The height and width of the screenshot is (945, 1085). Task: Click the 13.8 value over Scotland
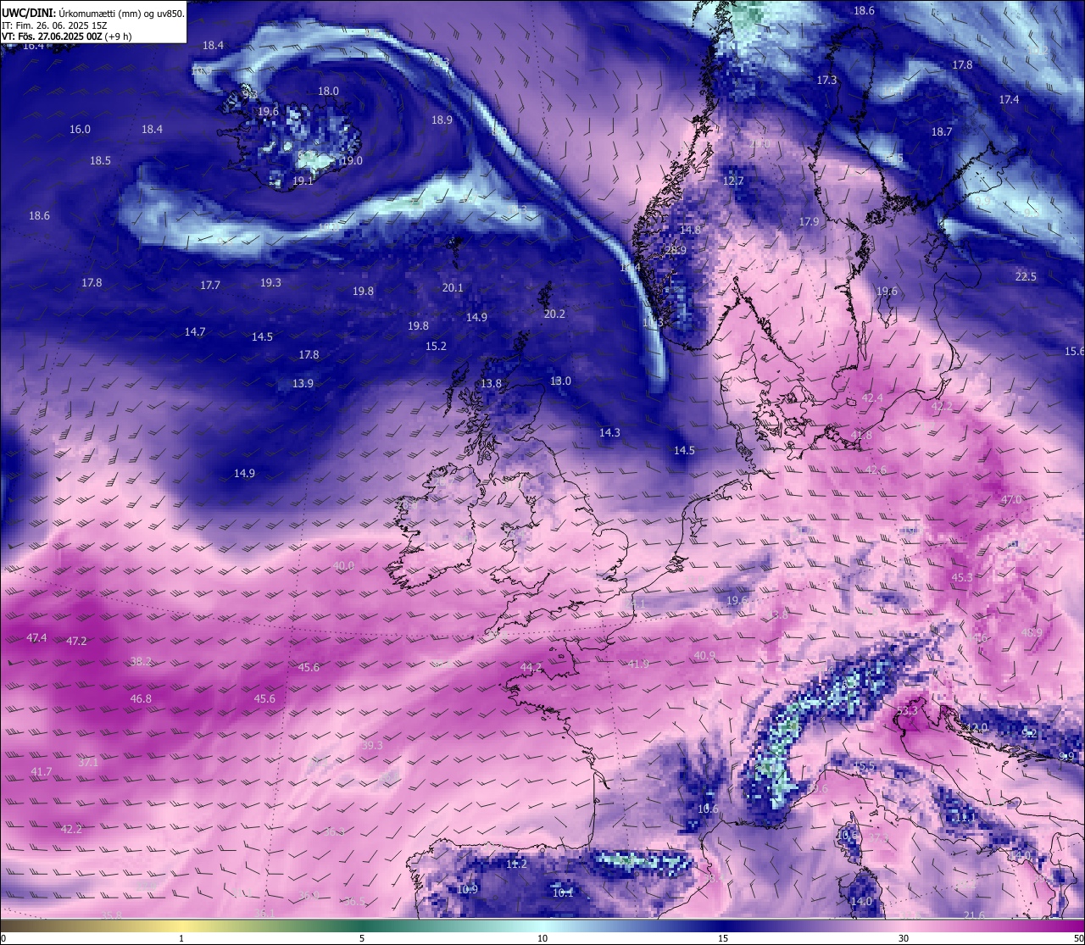pos(491,384)
